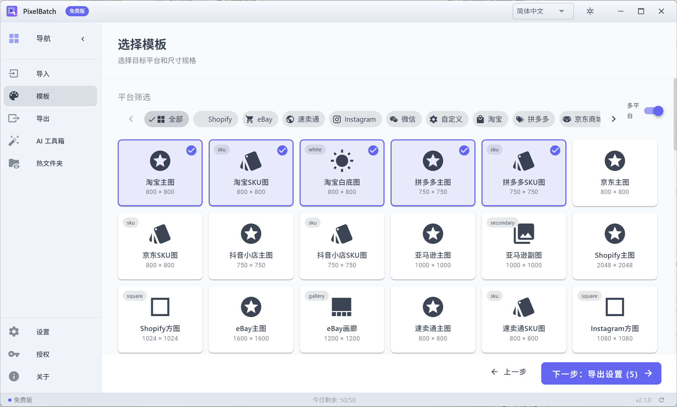Screen dimensions: 677x407
Task: Click the 免费版 badge in title bar
Action: [77, 11]
